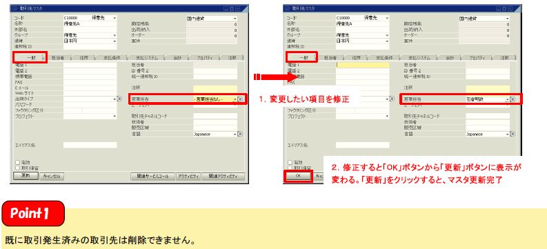547x249 pixels.
Task: Focus エイリアス名 field in window with OK button
Action: point(362,145)
